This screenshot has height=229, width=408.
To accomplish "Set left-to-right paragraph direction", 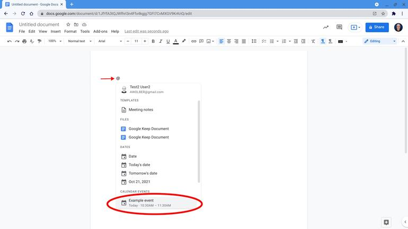I will click(323, 41).
